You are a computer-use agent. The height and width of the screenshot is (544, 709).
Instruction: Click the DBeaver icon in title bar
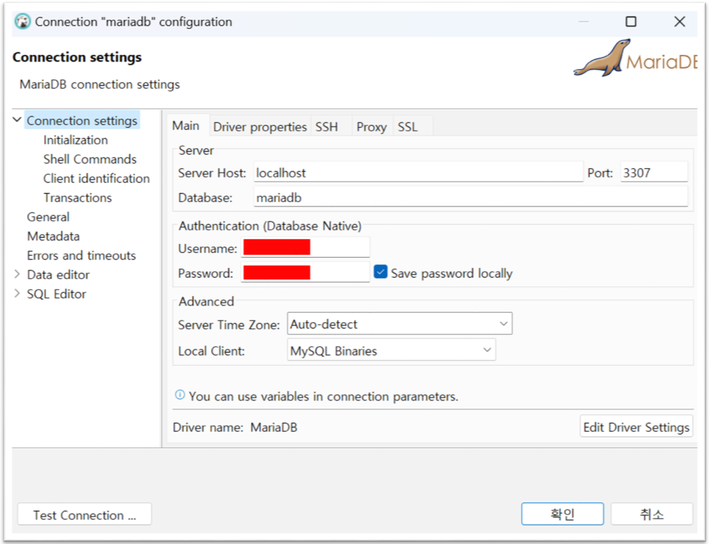(22, 21)
